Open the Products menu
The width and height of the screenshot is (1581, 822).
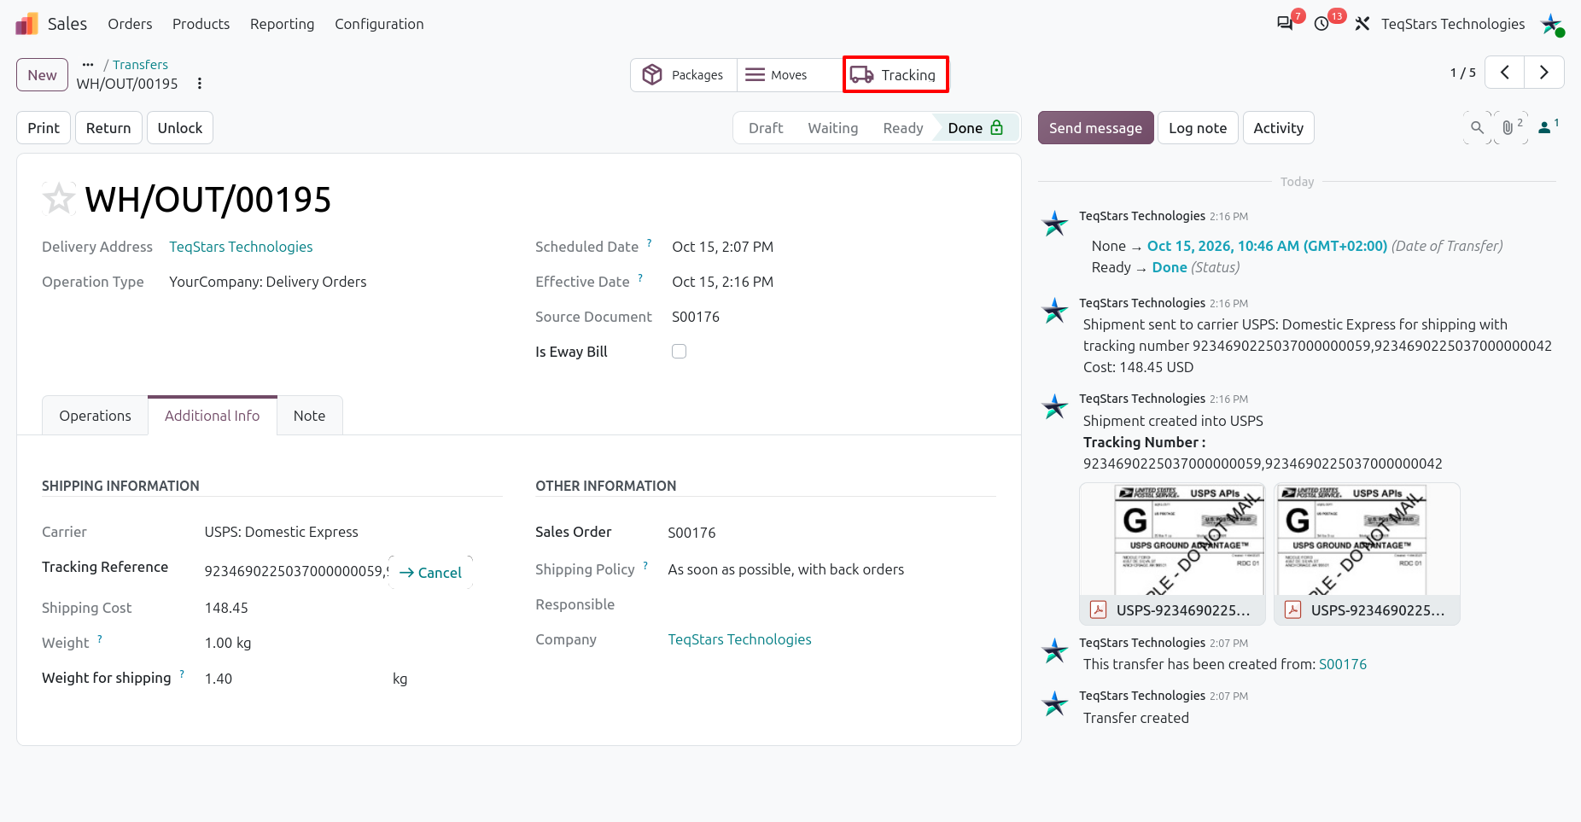201,24
